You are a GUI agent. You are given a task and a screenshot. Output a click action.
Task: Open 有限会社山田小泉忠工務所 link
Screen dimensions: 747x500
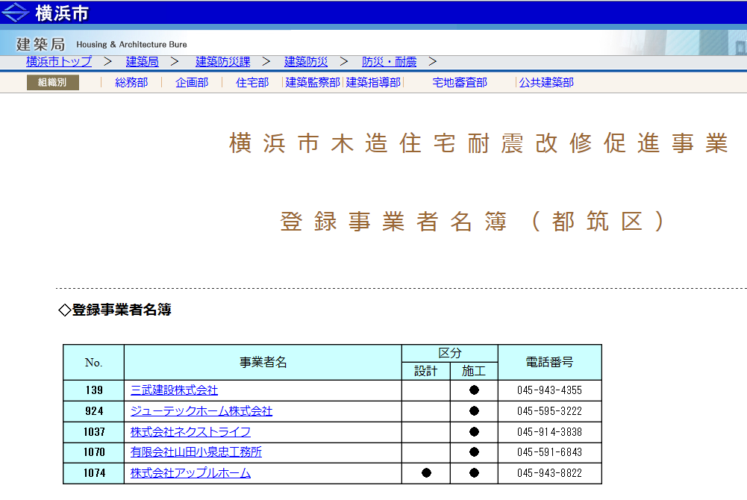coord(196,452)
